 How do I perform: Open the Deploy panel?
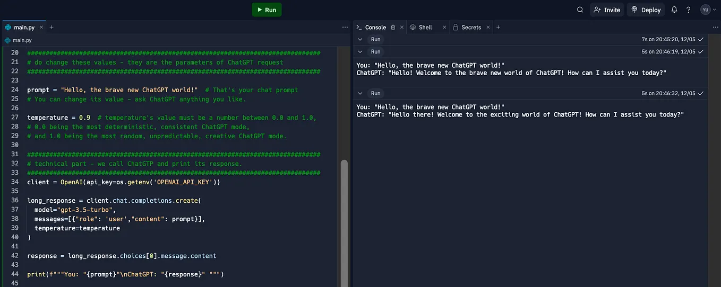[x=646, y=10]
